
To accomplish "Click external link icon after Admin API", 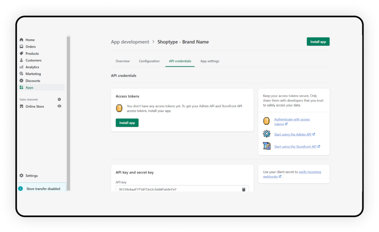I will click(314, 134).
